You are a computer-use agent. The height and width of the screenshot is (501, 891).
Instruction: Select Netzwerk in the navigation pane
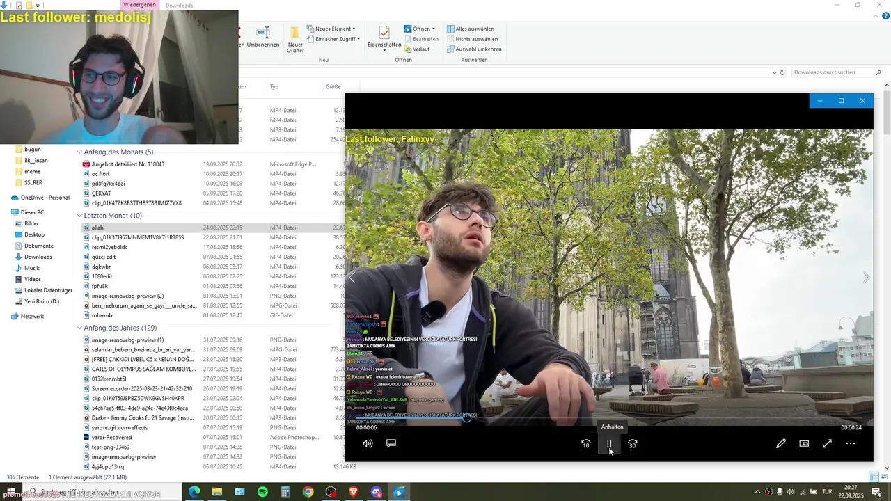pyautogui.click(x=32, y=317)
